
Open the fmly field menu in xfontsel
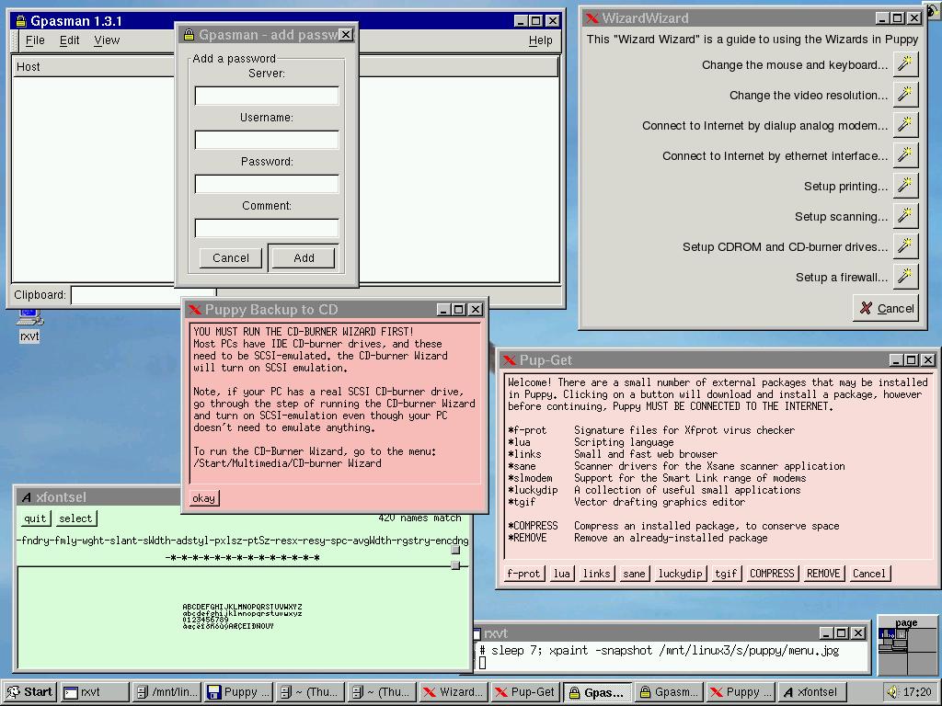[x=66, y=540]
